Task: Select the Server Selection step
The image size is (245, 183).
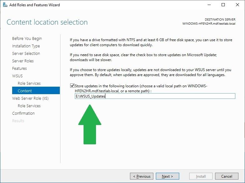Action: (x=26, y=53)
